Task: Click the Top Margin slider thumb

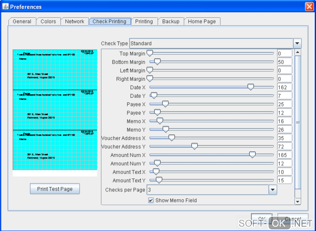Action: click(150, 53)
